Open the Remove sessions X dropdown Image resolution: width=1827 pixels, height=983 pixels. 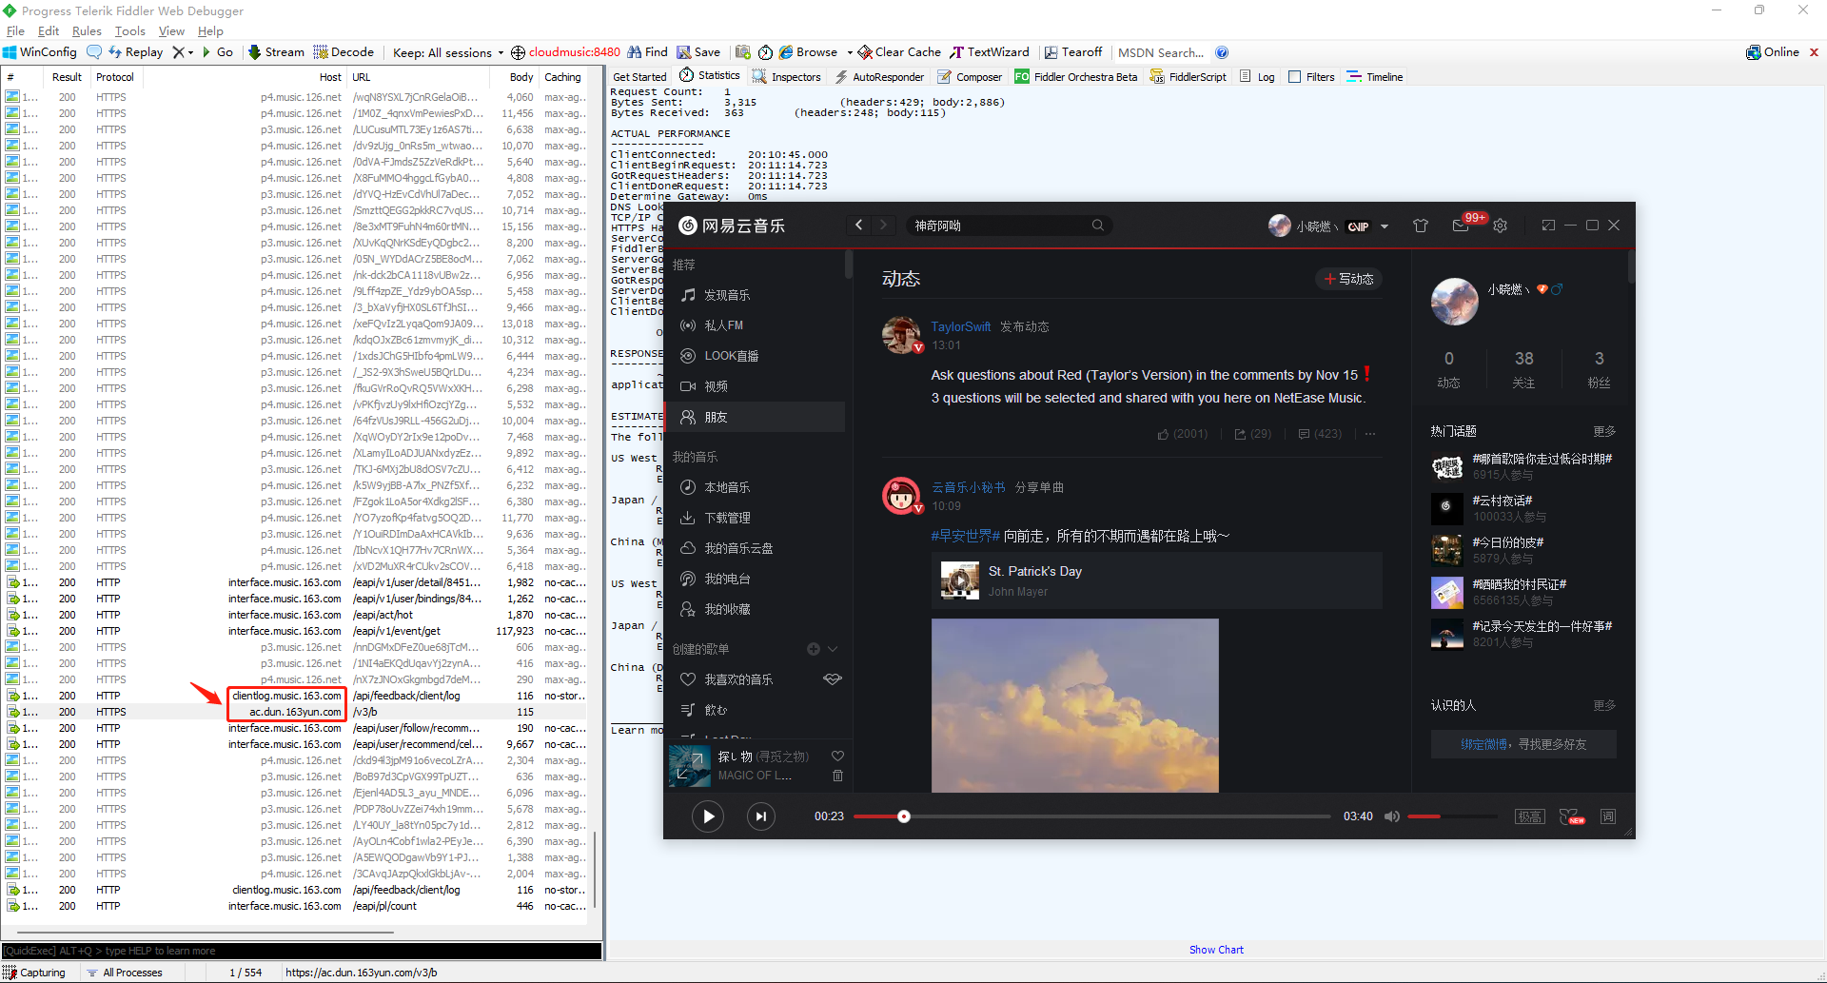pos(183,52)
